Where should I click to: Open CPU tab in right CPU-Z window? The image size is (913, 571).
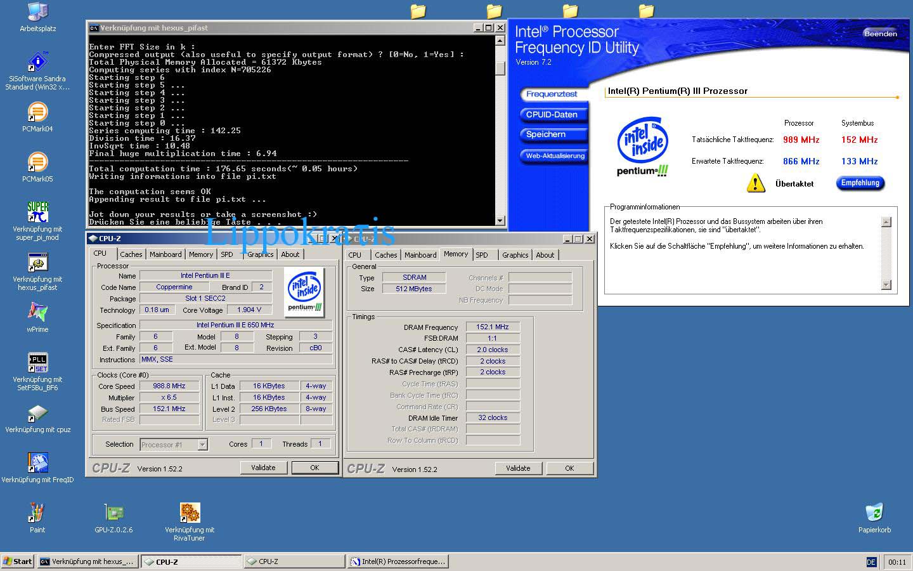tap(355, 255)
